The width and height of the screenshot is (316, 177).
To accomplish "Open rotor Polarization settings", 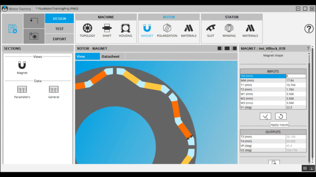I will pos(167,30).
